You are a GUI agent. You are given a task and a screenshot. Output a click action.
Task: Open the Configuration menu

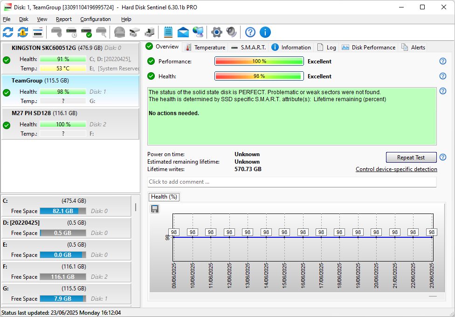pos(96,19)
